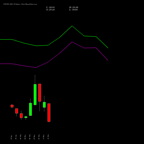Click the chart title text at top-left
Screen dimensions: 144x144
pyautogui.click(x=20, y=4)
